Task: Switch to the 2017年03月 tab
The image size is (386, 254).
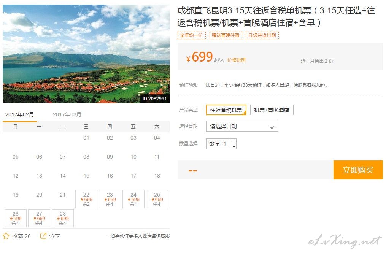Action: [x=67, y=114]
